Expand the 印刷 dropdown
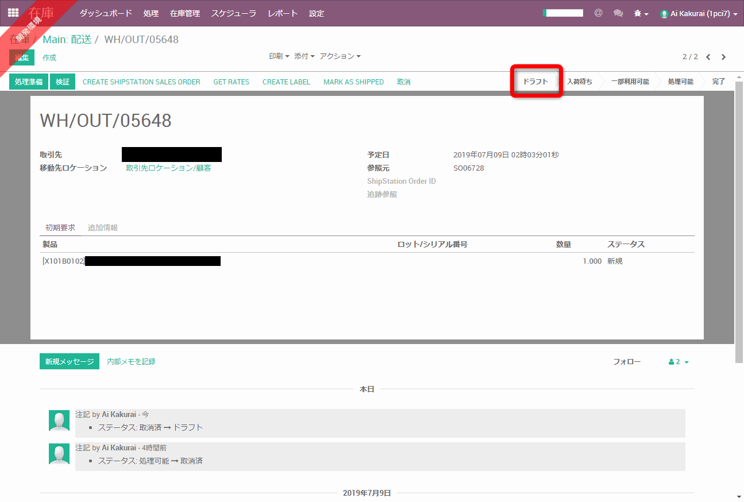The height and width of the screenshot is (502, 744). (279, 56)
